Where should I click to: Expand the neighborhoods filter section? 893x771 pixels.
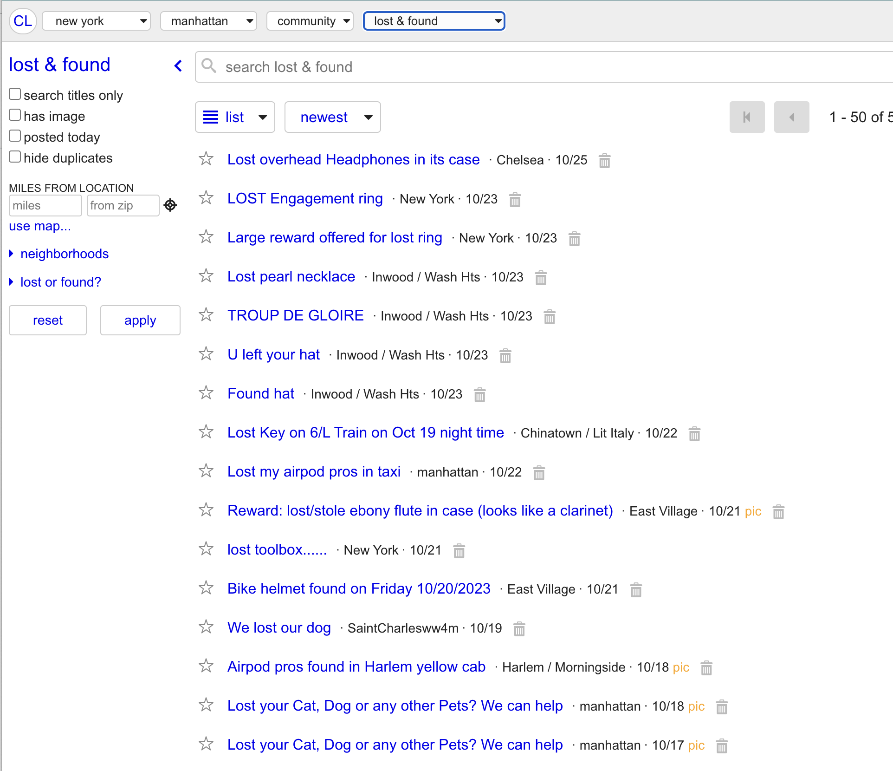(x=64, y=254)
